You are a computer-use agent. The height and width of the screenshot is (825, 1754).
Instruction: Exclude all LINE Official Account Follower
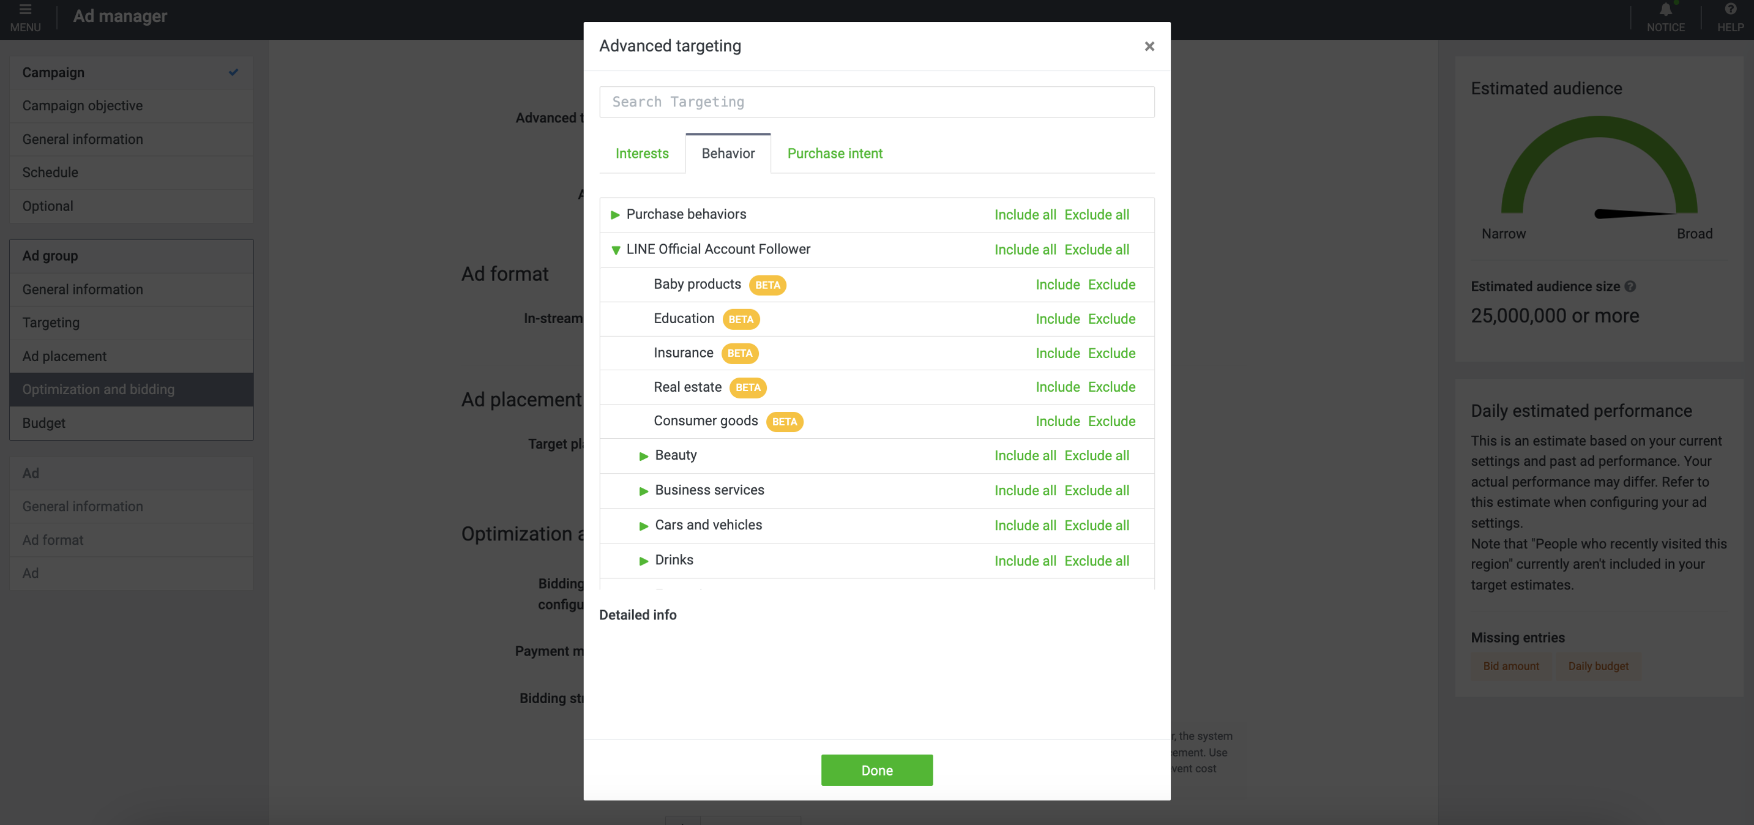(1096, 250)
